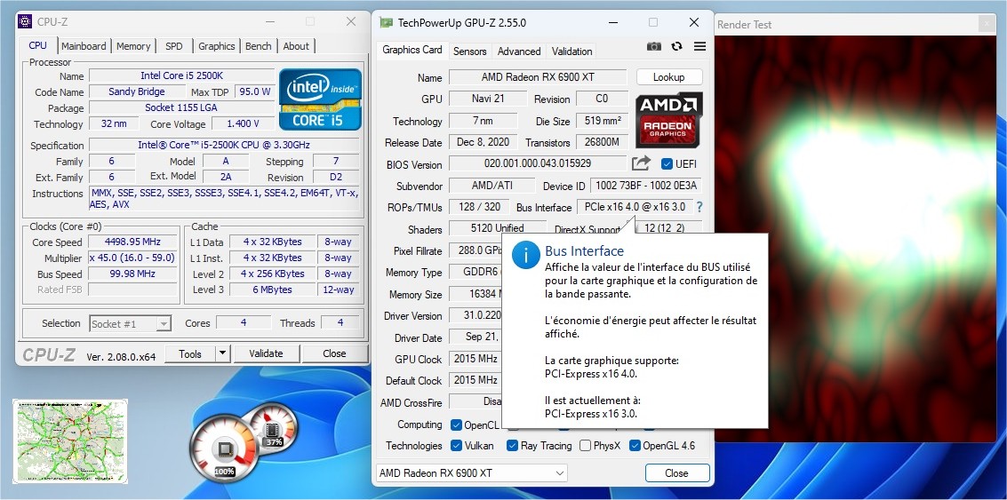Open the traffic map gadget
The image size is (1007, 500).
[x=70, y=441]
